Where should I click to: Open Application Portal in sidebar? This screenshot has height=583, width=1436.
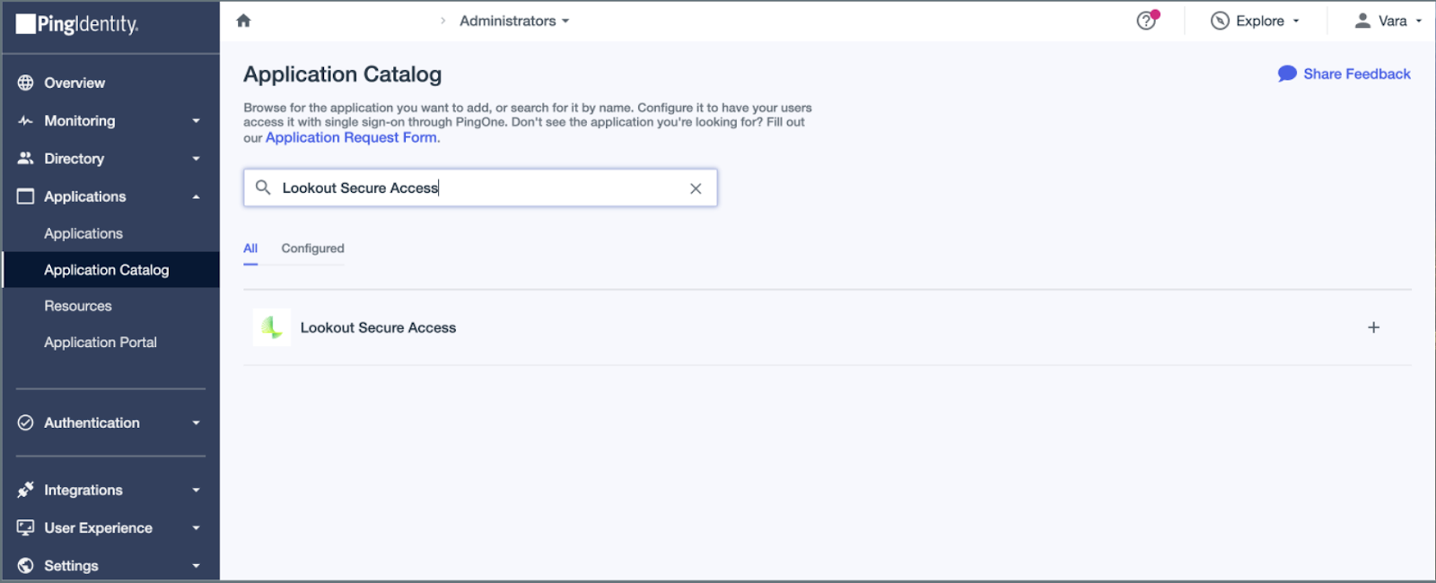click(101, 342)
